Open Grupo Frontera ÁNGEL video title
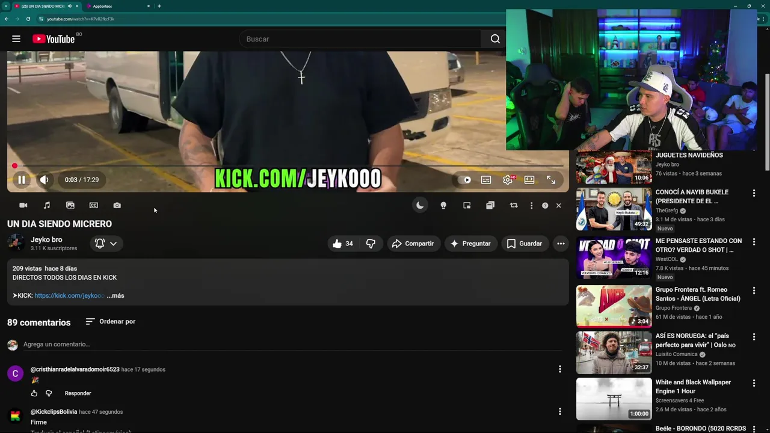The height and width of the screenshot is (433, 770). (x=698, y=294)
